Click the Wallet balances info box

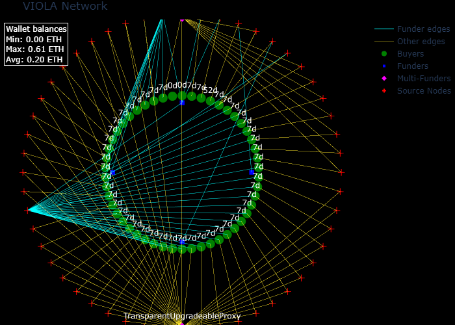[x=36, y=44]
